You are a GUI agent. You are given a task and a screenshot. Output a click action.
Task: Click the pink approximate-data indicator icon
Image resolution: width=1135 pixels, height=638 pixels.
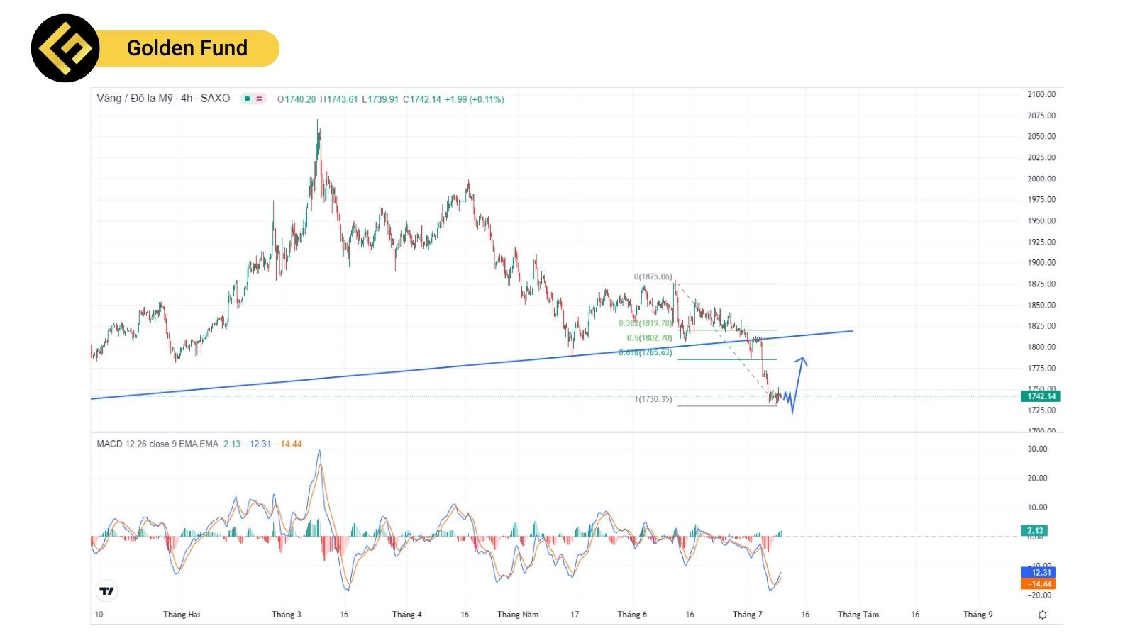(x=260, y=99)
